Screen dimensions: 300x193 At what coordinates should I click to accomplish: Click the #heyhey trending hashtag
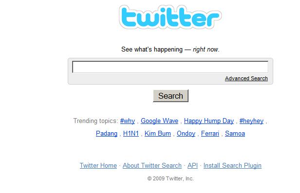[x=251, y=121]
